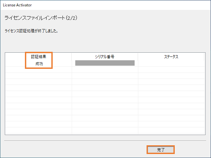Click horizontal separator line above 完了 button
This screenshot has width=211, height=158.
(105, 141)
